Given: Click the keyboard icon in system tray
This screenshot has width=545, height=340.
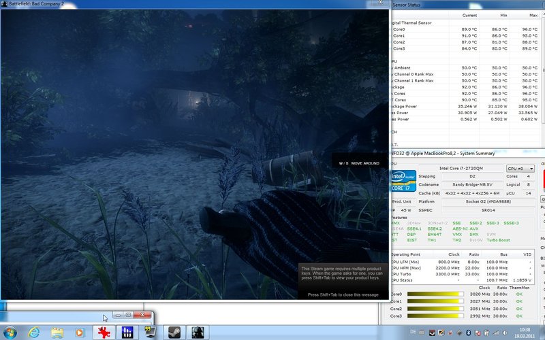Looking at the screenshot, I should point(422,333).
